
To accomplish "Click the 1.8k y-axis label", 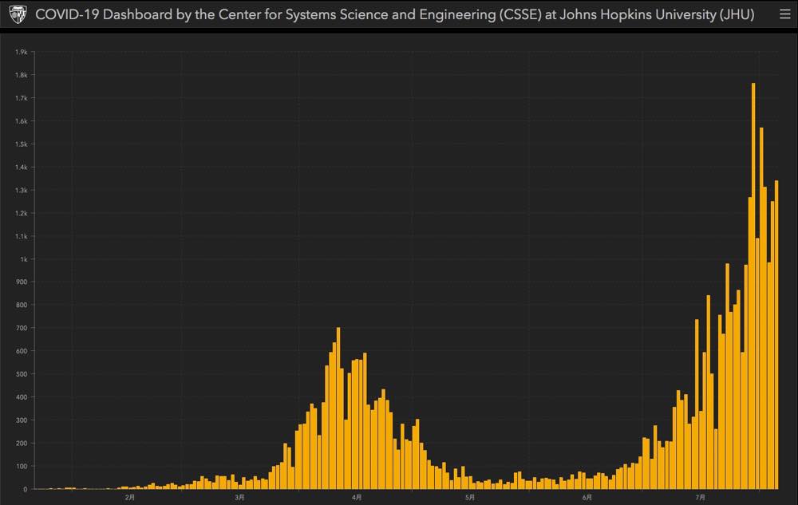I will tap(22, 75).
